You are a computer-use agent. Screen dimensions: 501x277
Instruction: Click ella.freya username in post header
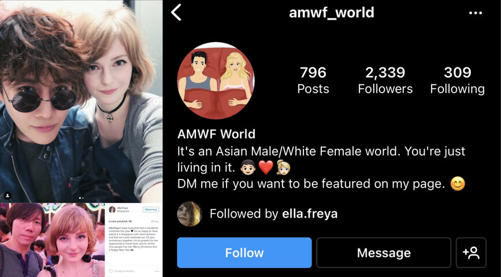(x=121, y=208)
